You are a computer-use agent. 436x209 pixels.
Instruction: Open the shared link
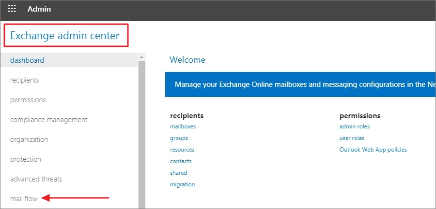(178, 173)
